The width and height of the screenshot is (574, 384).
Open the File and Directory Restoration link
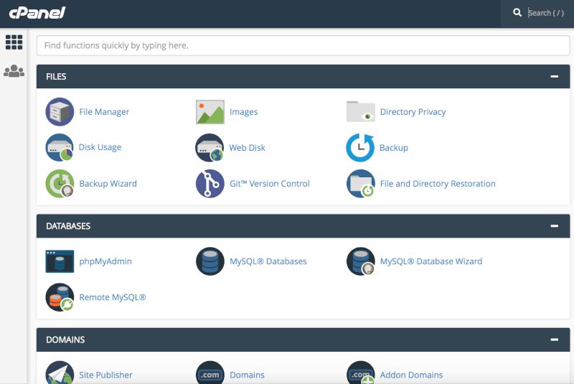tap(437, 184)
